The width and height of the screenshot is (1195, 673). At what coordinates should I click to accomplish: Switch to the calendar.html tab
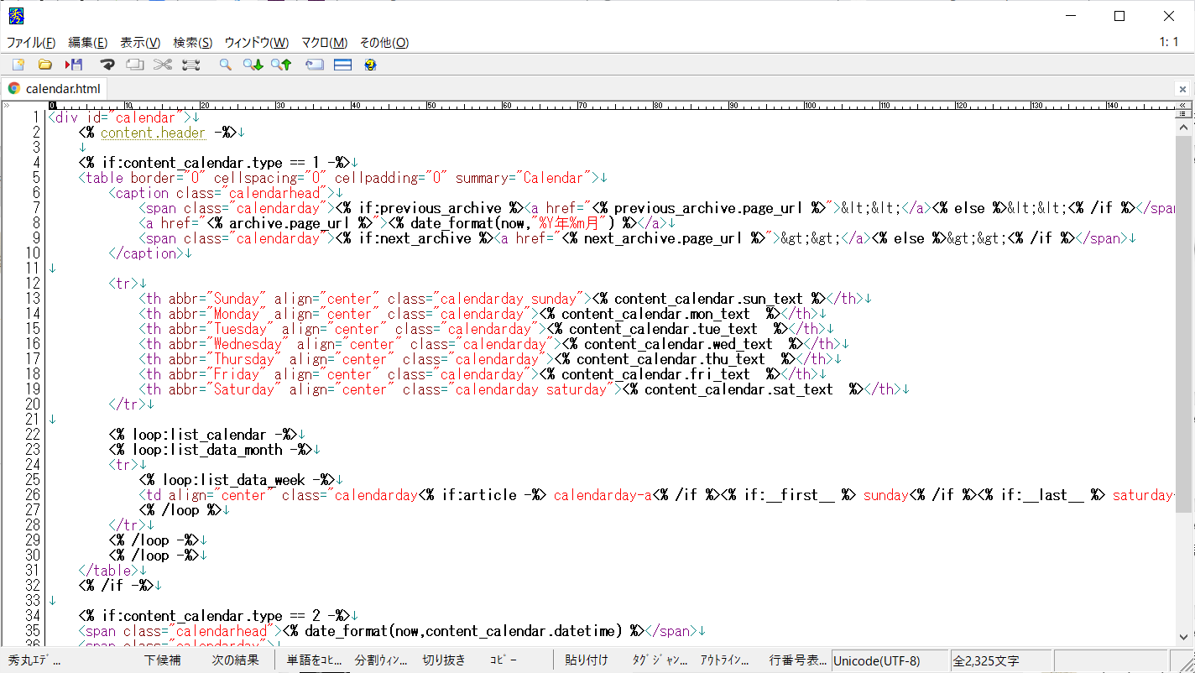point(62,88)
